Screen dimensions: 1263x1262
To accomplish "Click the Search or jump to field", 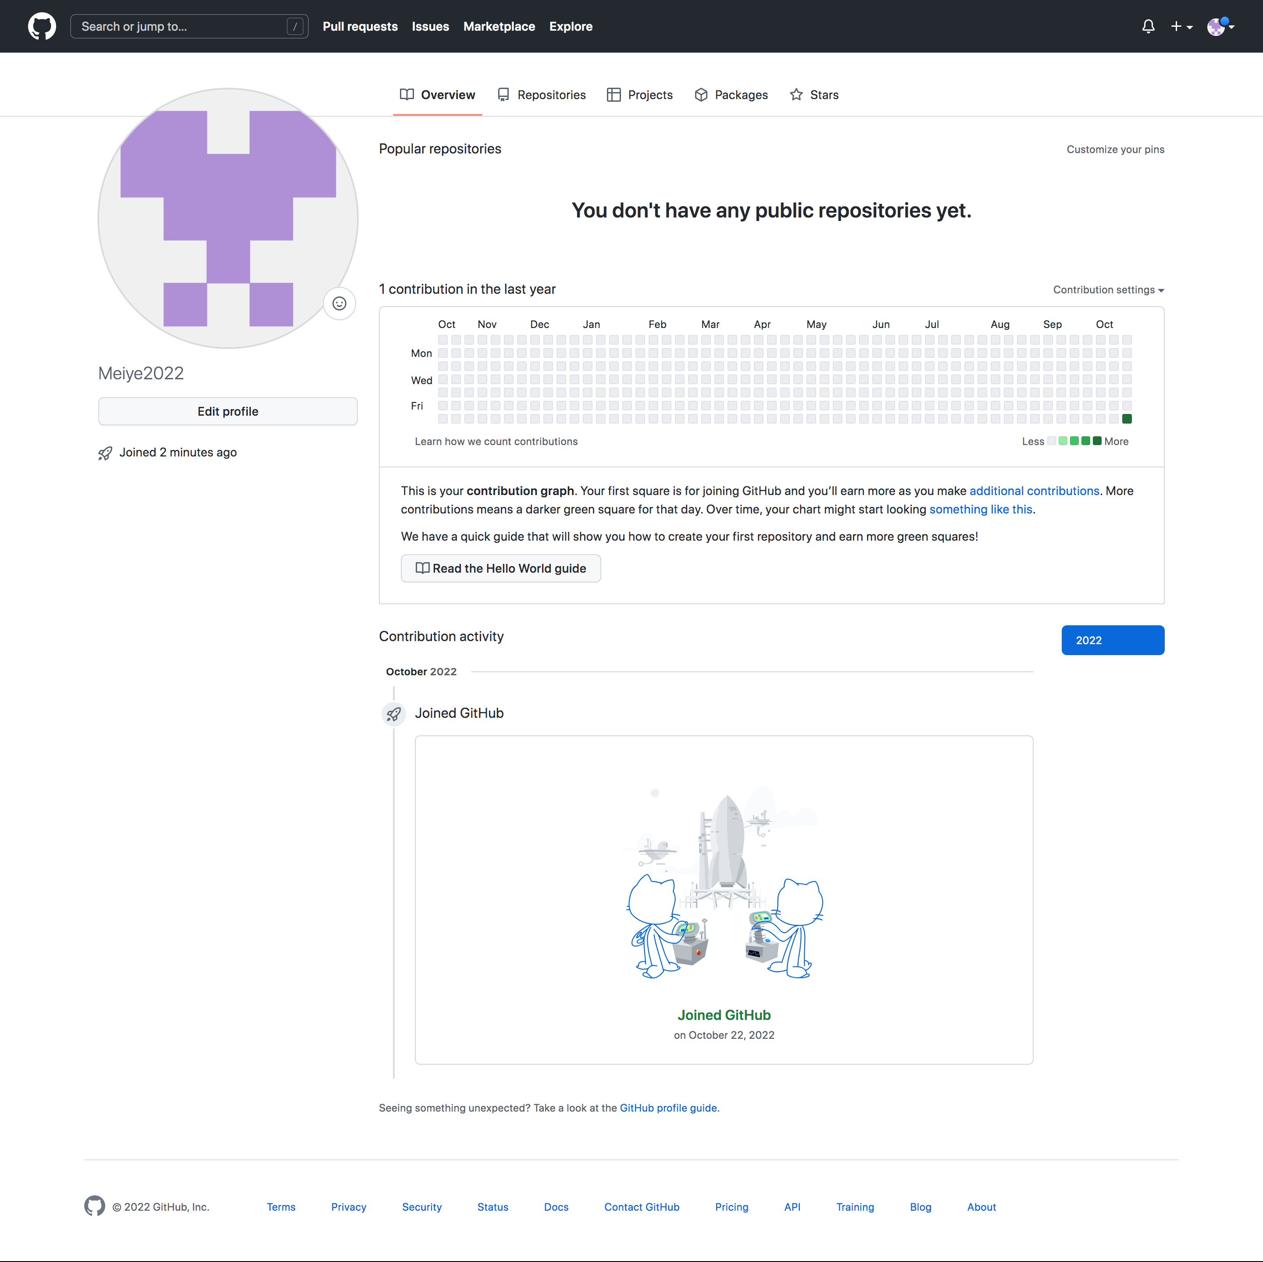I will pyautogui.click(x=189, y=26).
